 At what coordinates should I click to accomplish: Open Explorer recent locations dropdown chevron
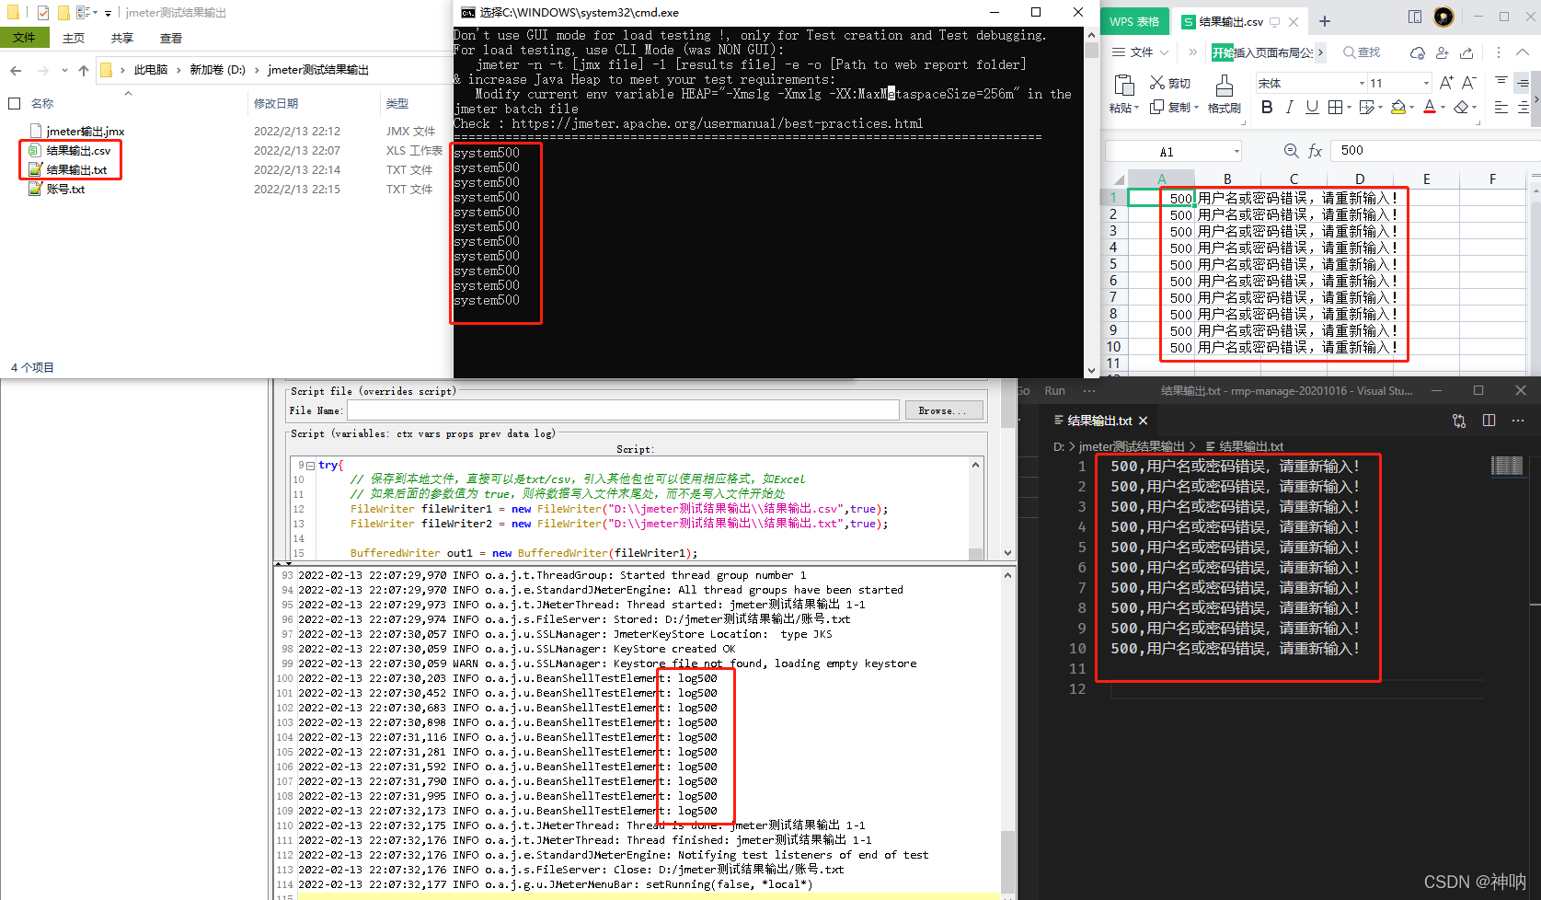[x=64, y=70]
